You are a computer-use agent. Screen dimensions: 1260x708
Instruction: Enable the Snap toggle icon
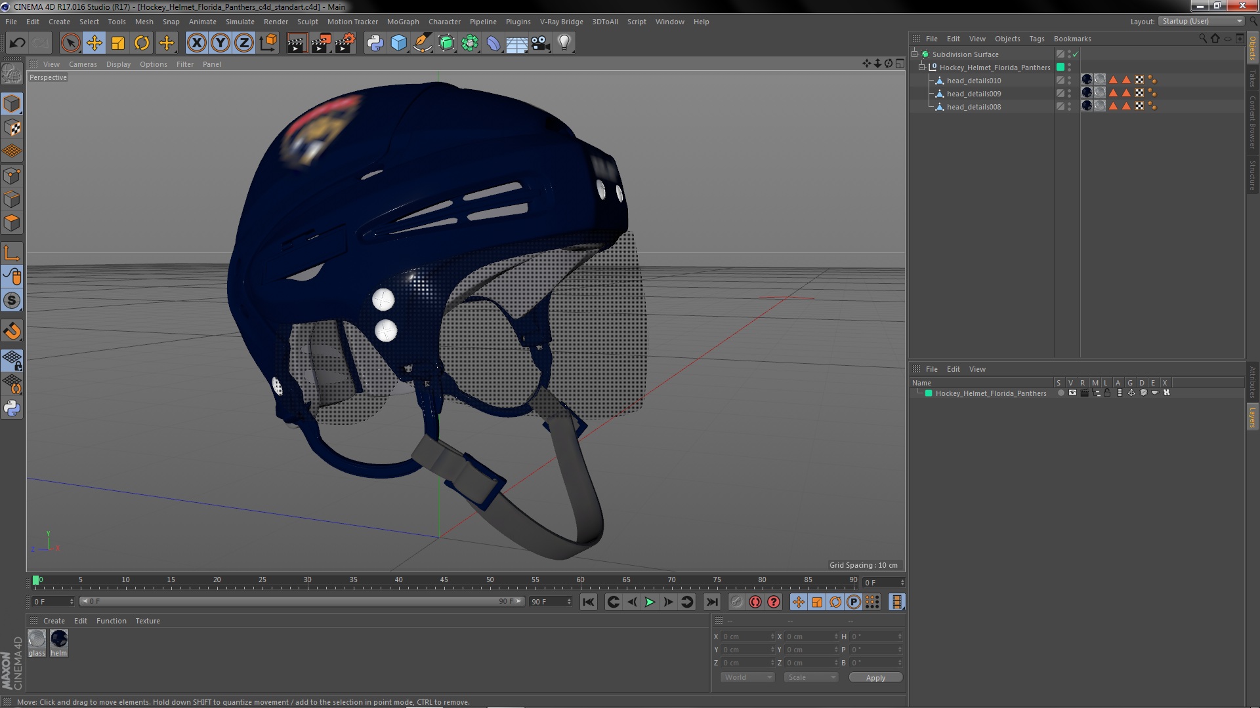(12, 301)
